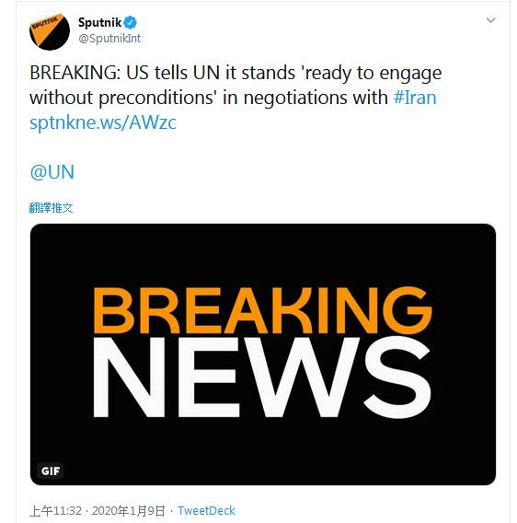Open the #Iran hashtag

point(415,98)
